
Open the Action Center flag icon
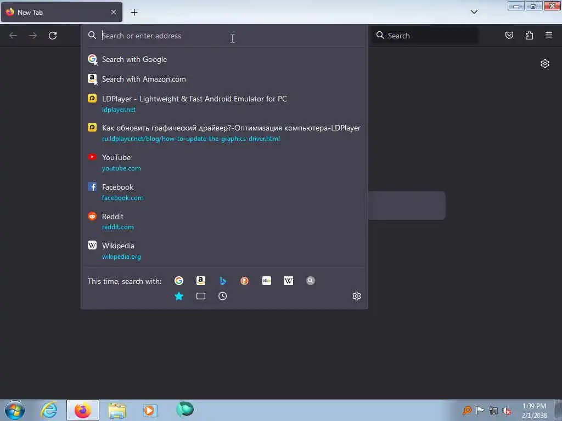[480, 410]
